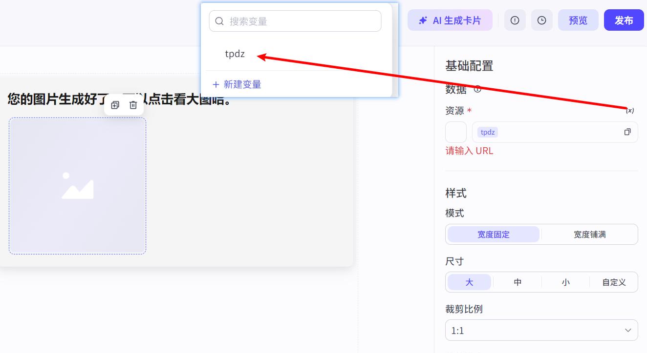
Task: Choose 自定义 under 尺寸
Action: click(614, 282)
